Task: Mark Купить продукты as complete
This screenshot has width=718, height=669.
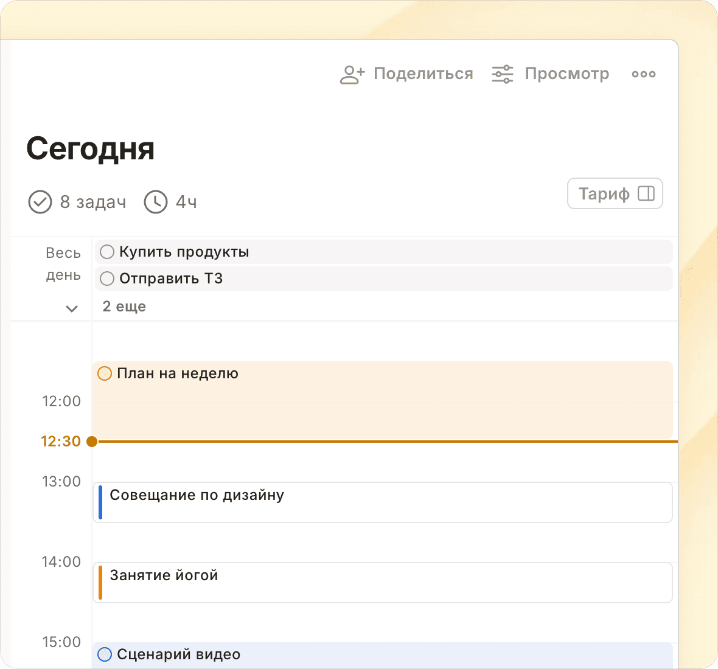Action: tap(107, 252)
